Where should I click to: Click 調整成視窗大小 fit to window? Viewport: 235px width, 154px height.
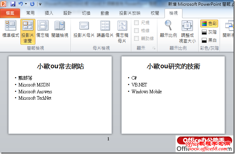(187, 32)
